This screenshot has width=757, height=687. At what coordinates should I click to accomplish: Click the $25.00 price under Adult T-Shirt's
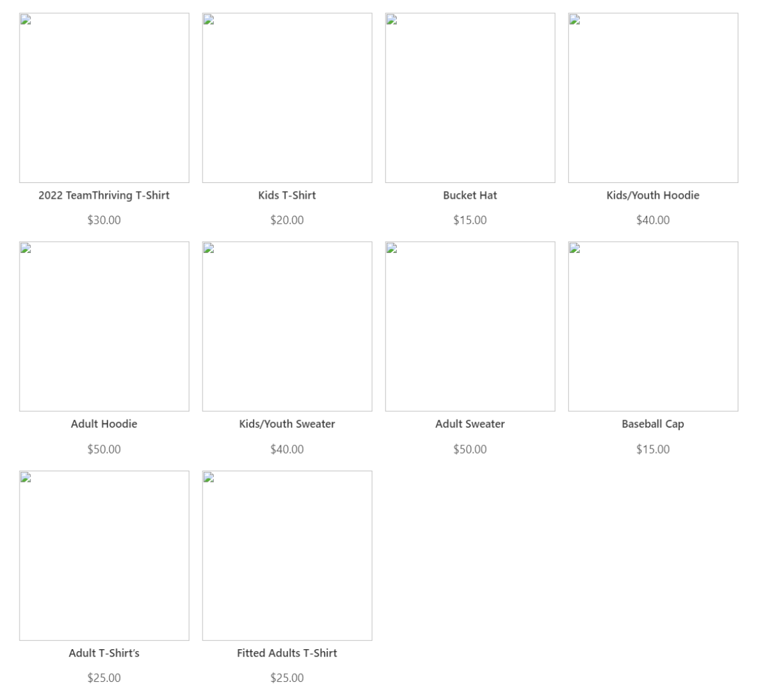coord(104,678)
